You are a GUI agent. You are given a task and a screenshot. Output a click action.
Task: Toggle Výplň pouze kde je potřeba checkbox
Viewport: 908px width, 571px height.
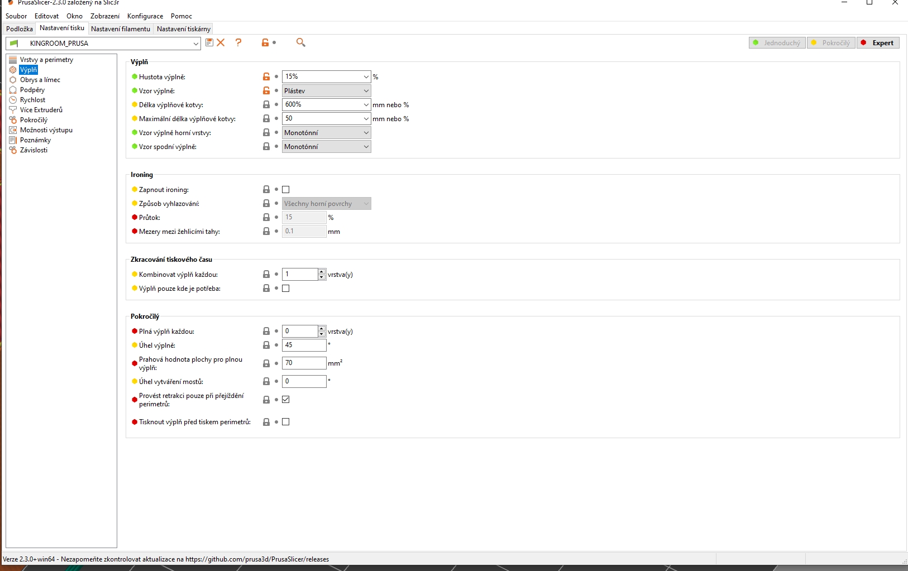click(x=286, y=289)
